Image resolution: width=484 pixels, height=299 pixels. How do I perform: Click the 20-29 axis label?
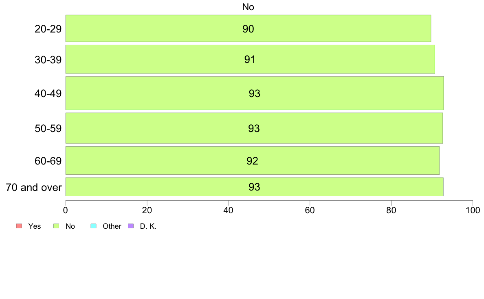click(x=48, y=29)
